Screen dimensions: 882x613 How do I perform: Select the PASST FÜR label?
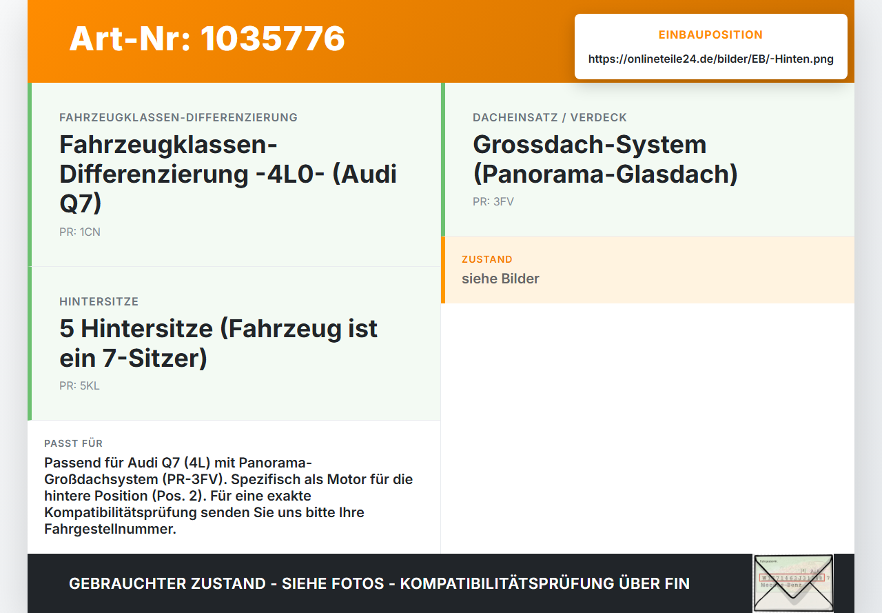[74, 443]
